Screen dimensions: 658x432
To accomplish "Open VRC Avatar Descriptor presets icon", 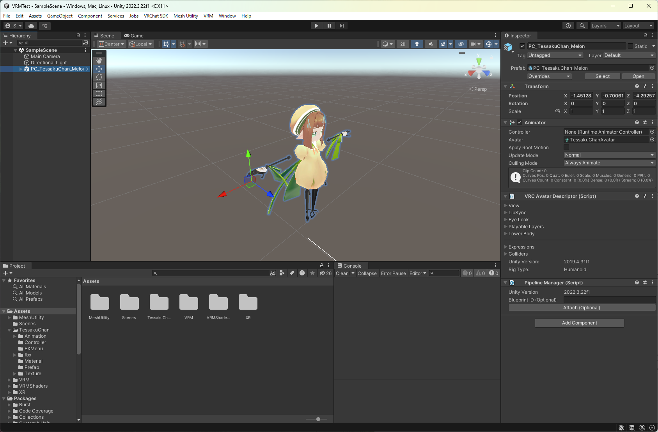I will 645,196.
